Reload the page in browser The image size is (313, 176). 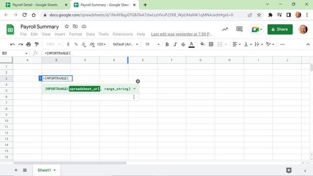(x=24, y=15)
